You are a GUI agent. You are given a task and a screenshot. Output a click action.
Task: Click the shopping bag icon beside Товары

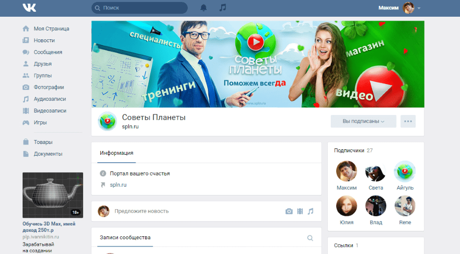click(26, 142)
